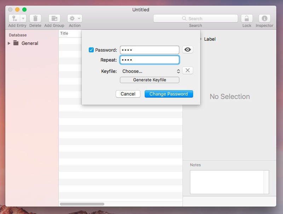Click the Generate Keyfile button

coord(149,80)
